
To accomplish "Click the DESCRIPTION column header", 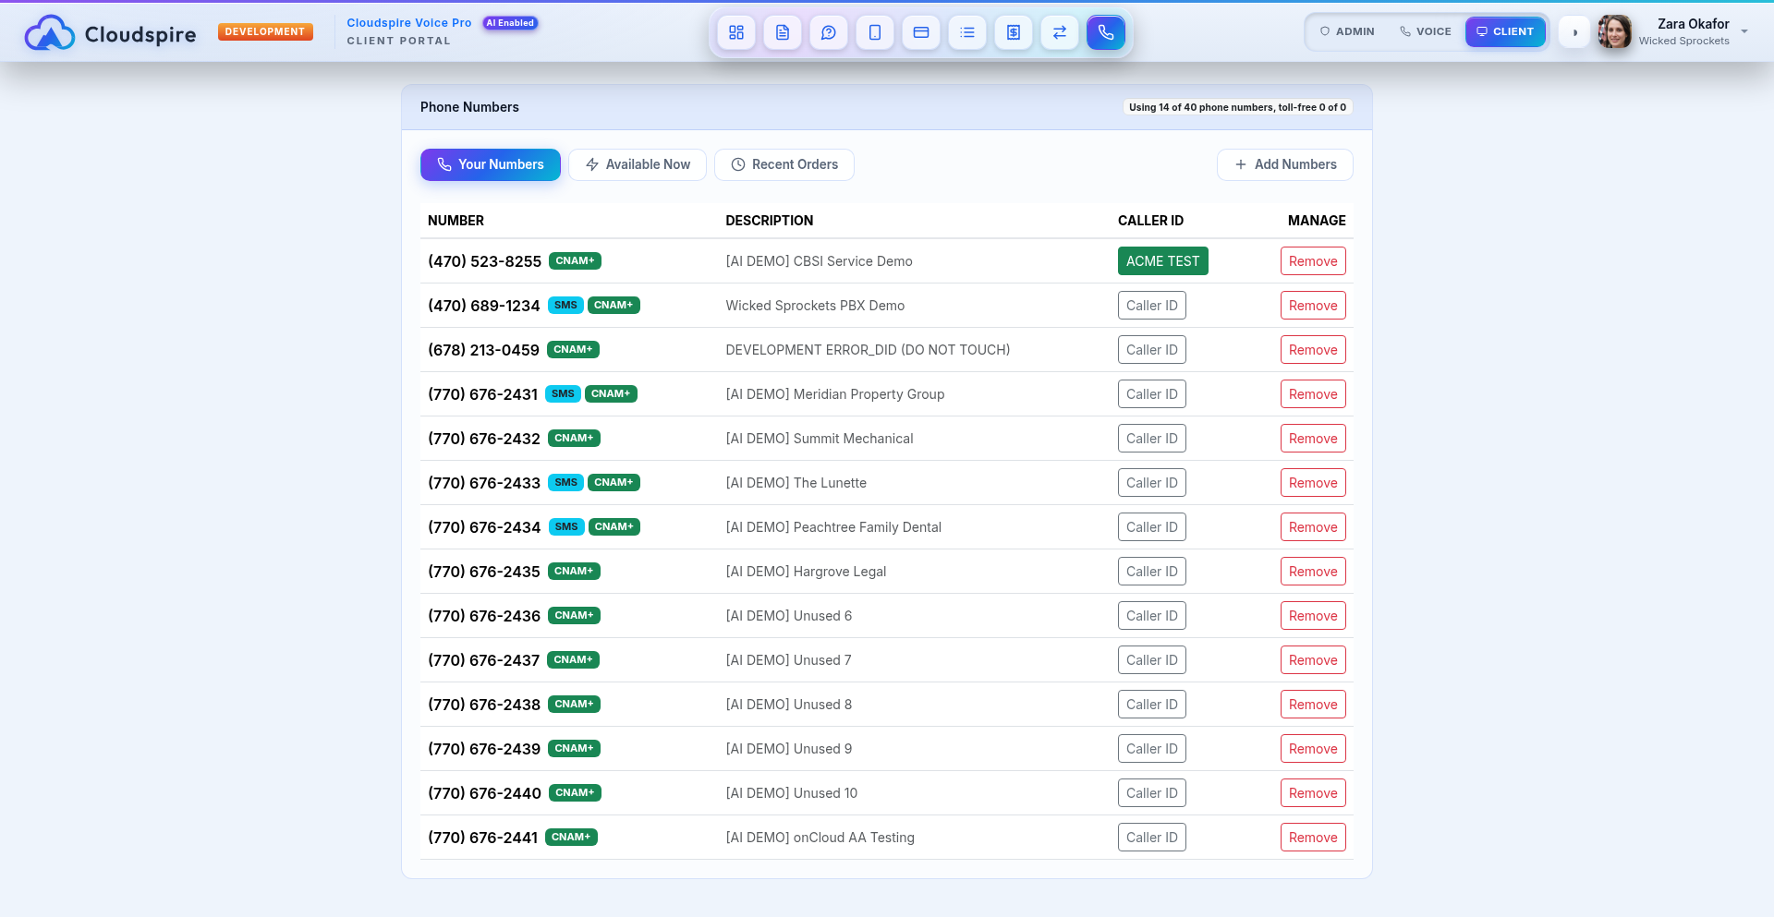I will 770,221.
